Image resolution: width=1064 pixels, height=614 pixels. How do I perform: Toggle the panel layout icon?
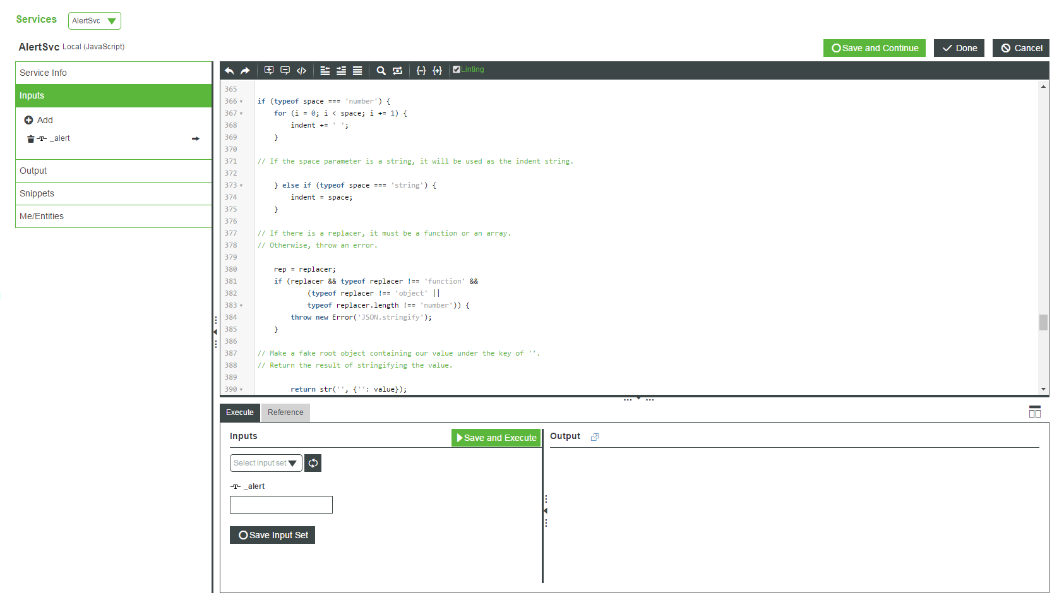[x=1035, y=412]
